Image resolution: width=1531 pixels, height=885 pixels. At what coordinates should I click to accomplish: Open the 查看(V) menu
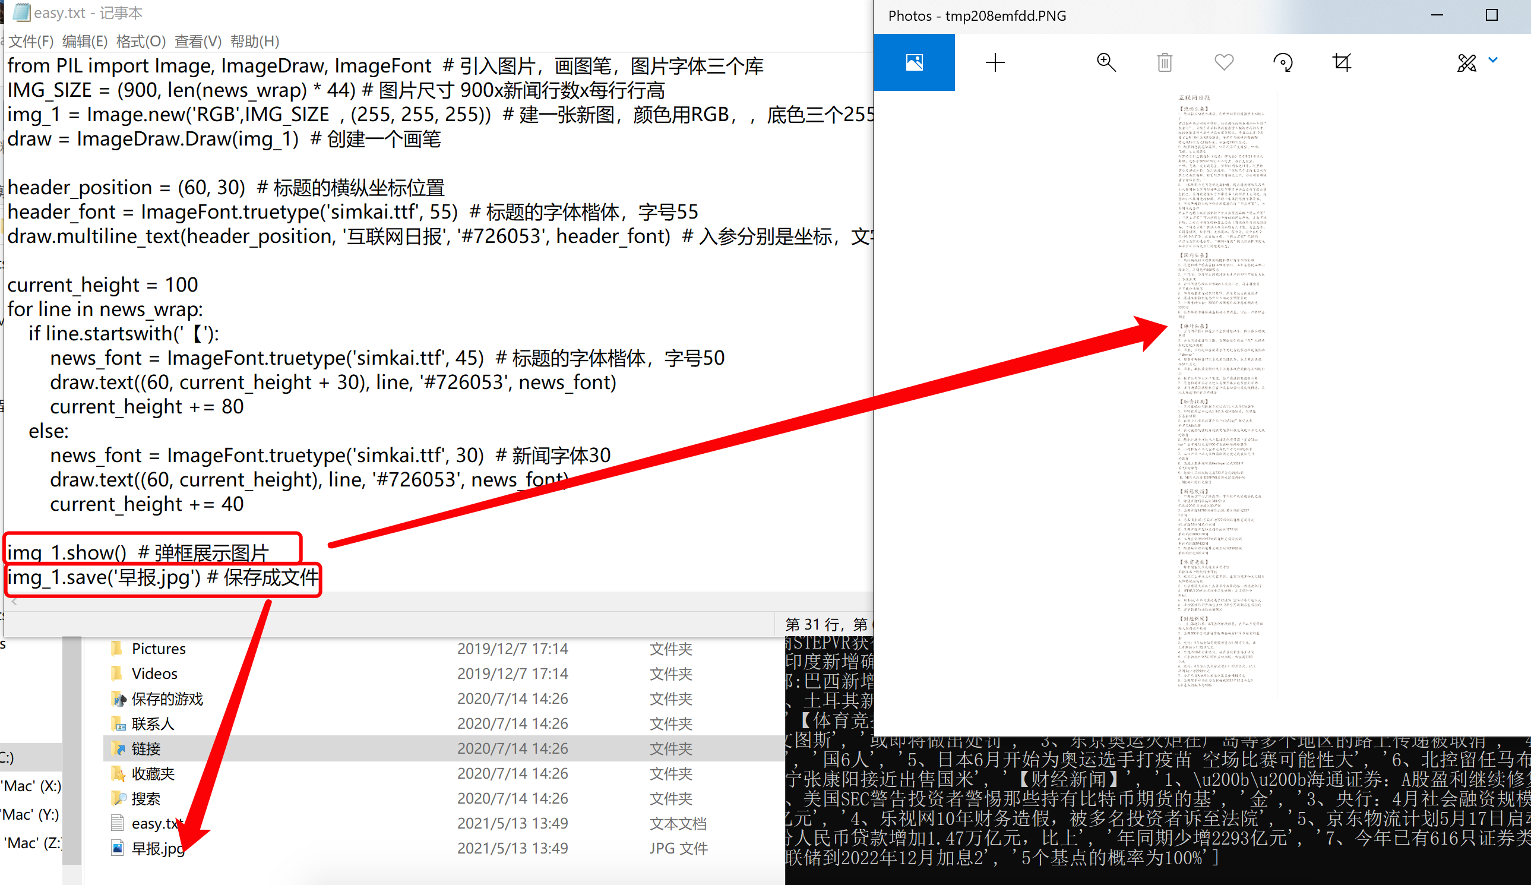pyautogui.click(x=197, y=42)
